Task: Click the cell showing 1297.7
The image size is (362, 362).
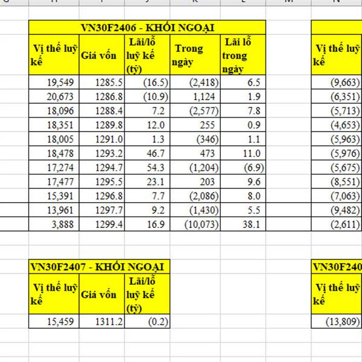Action: pos(101,210)
